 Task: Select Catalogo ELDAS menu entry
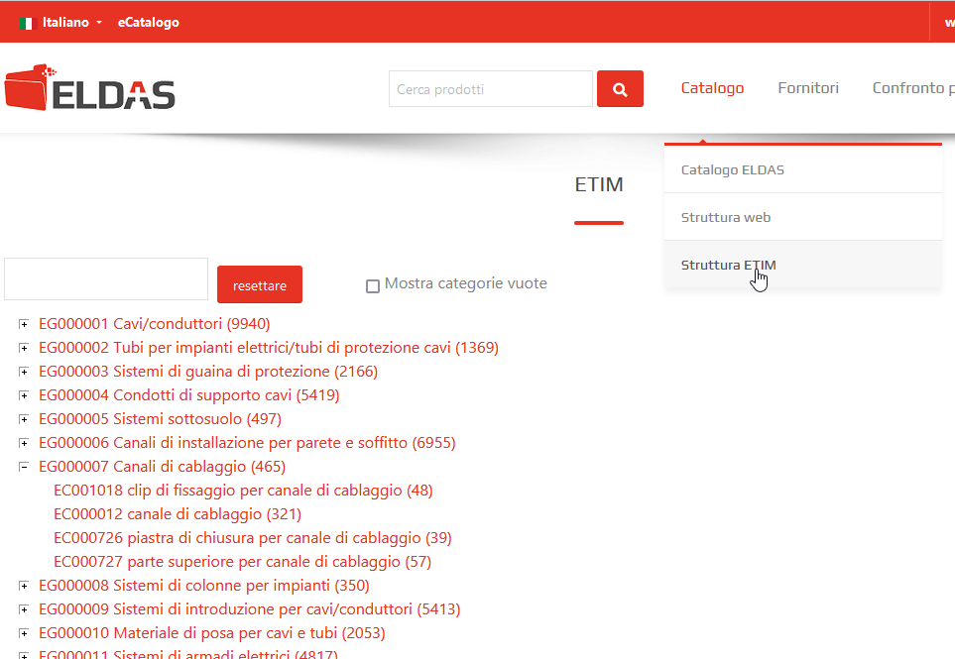733,169
